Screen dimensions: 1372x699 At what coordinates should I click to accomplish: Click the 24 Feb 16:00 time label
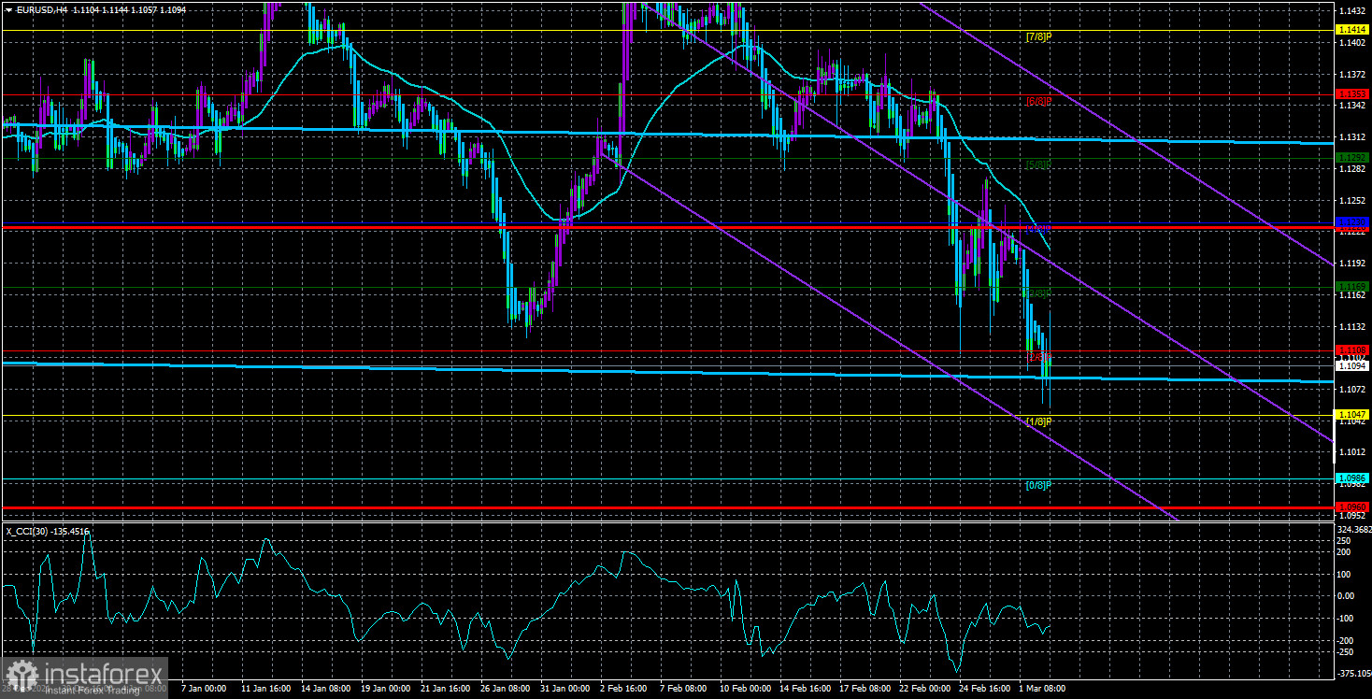pyautogui.click(x=984, y=688)
